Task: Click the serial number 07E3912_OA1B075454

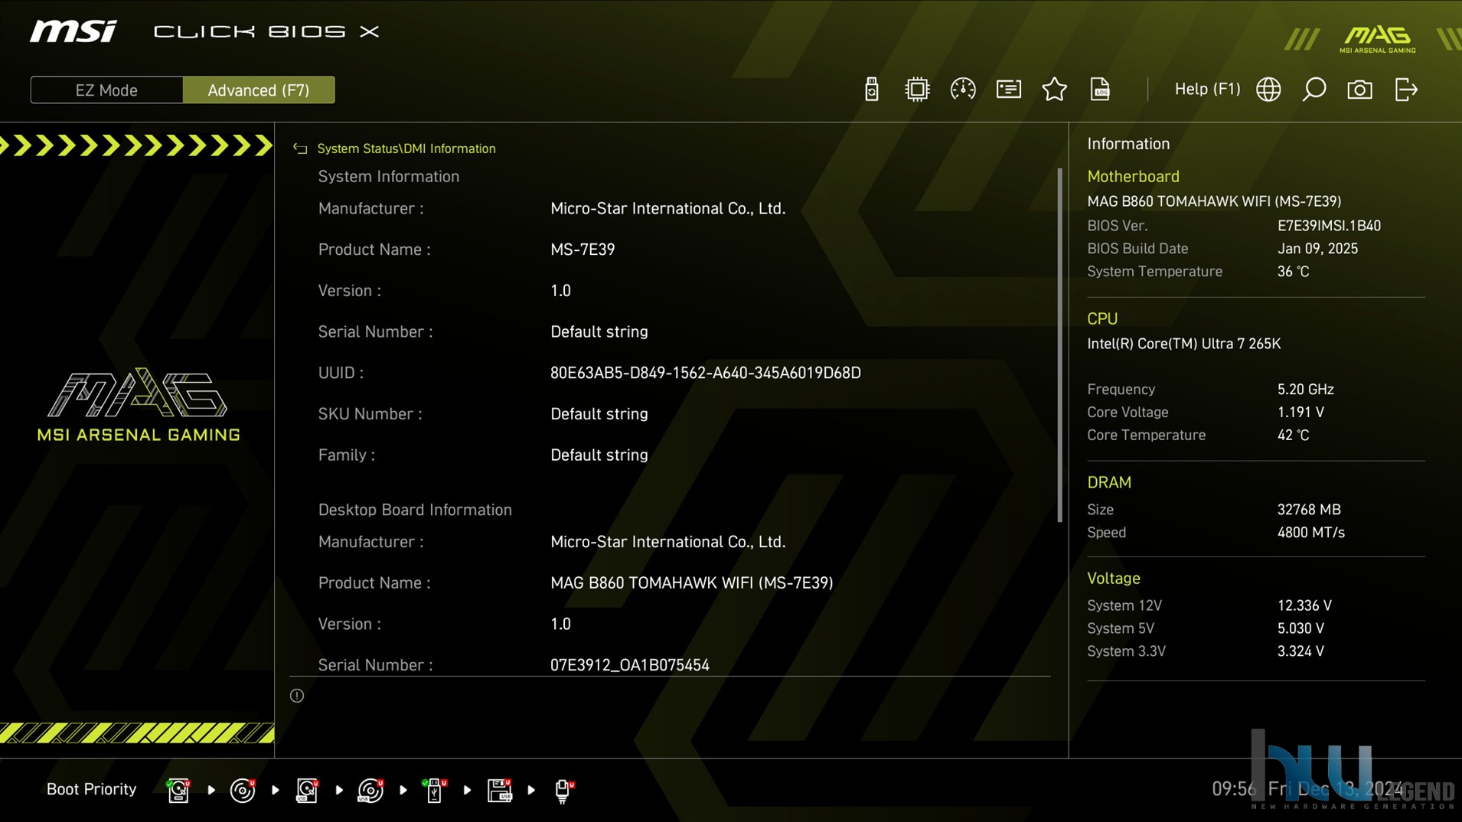Action: [x=630, y=665]
